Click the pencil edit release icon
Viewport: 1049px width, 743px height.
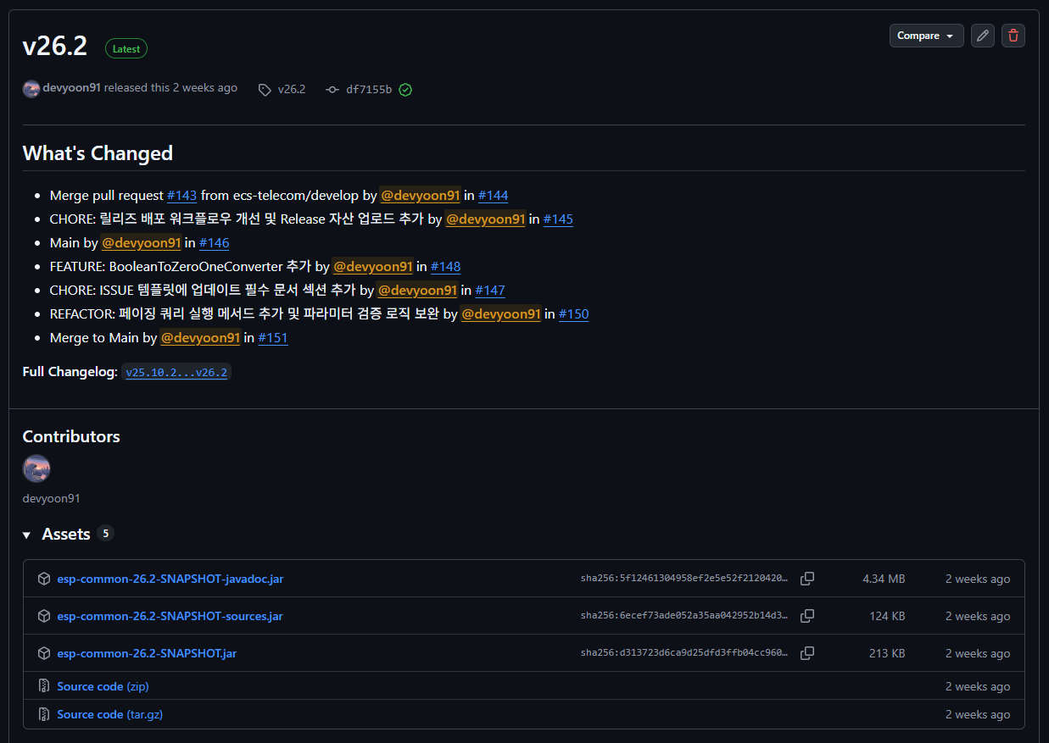982,36
